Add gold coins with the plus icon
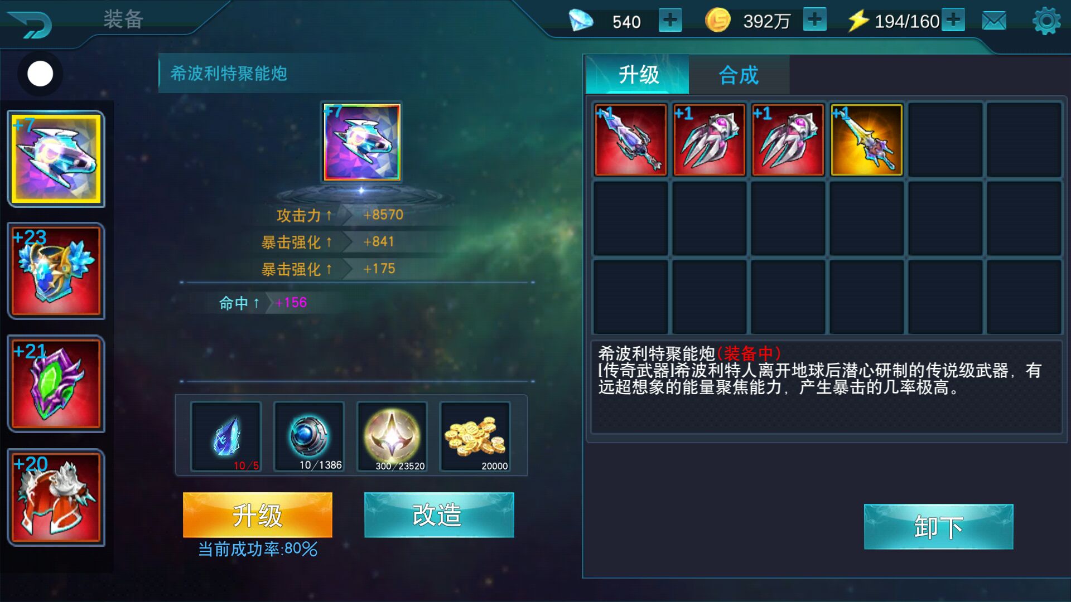Image resolution: width=1071 pixels, height=602 pixels. coord(815,20)
